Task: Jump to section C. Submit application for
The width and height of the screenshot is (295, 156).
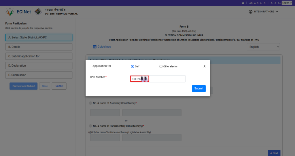Action: click(39, 56)
